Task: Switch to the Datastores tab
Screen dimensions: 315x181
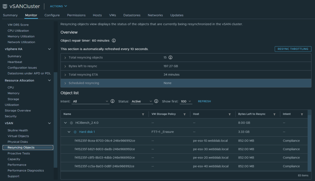Action: (132, 15)
